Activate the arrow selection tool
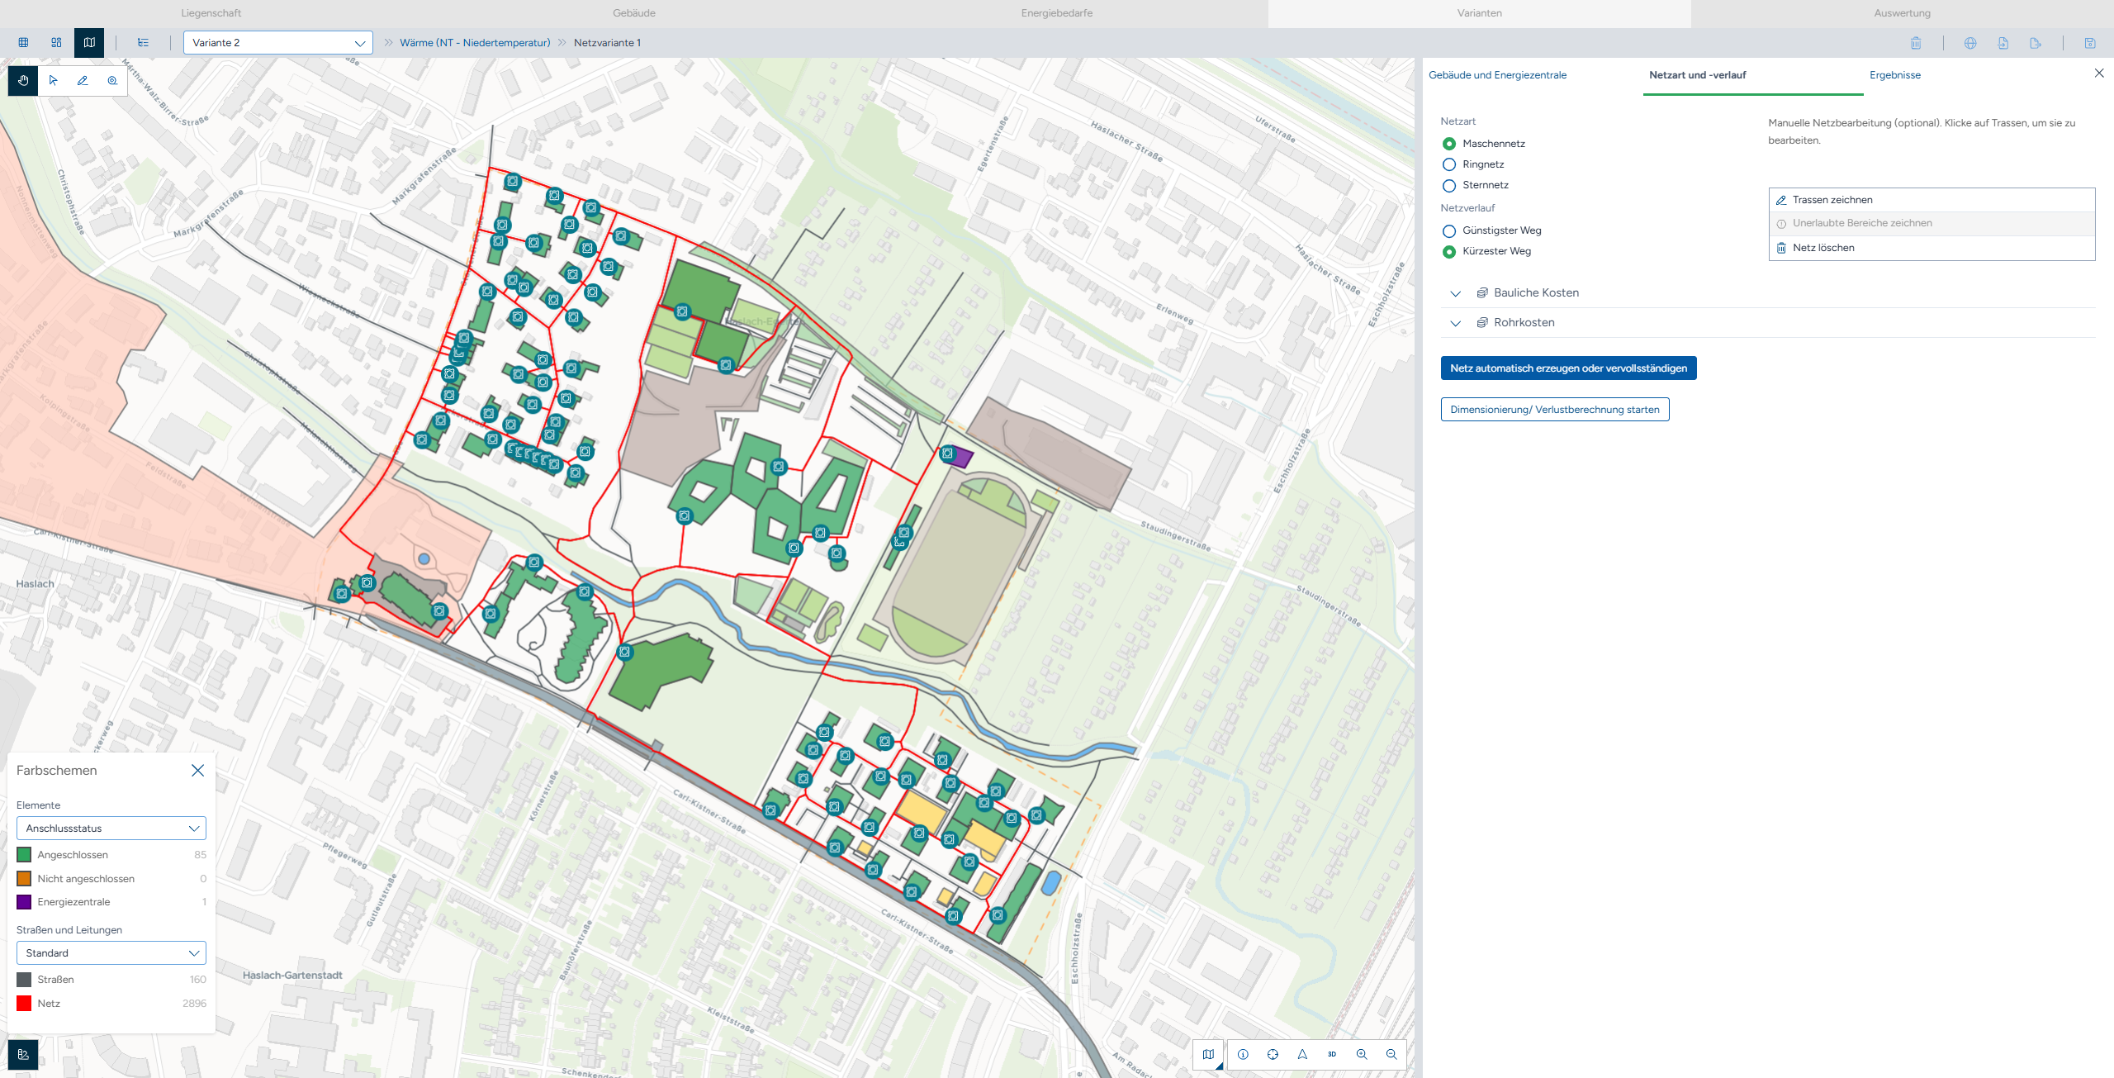Viewport: 2114px width, 1078px height. [53, 81]
